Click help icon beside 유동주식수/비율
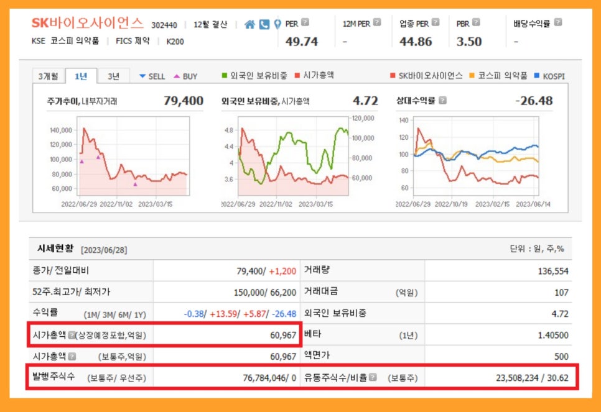The height and width of the screenshot is (412, 601). click(373, 378)
